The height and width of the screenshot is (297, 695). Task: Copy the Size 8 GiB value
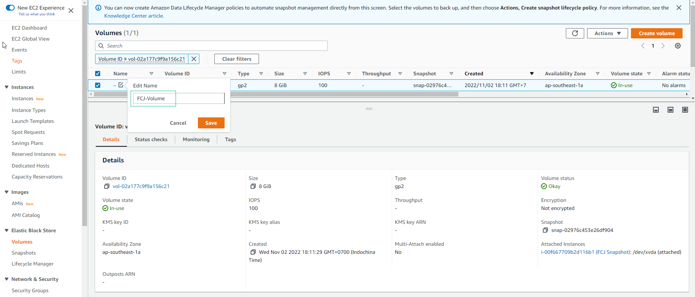point(253,186)
